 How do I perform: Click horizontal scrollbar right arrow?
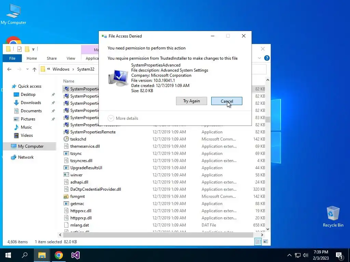[x=262, y=235]
